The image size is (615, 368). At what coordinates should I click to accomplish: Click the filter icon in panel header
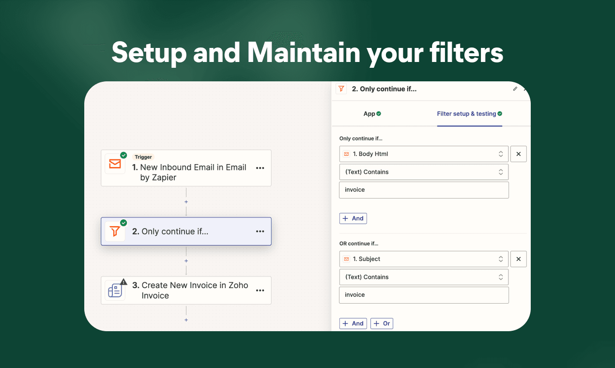pos(341,89)
